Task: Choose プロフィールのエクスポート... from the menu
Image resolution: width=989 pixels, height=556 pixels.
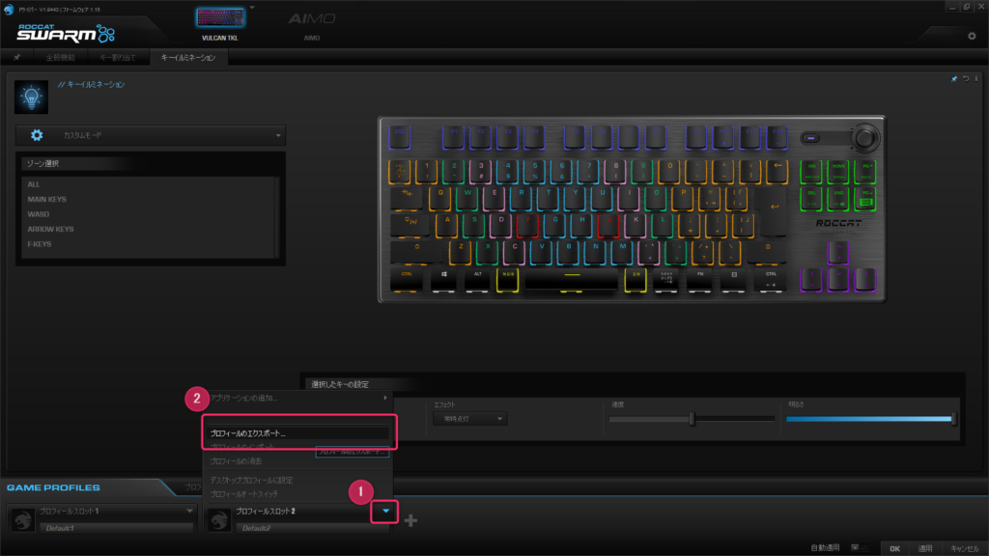Action: [x=299, y=433]
